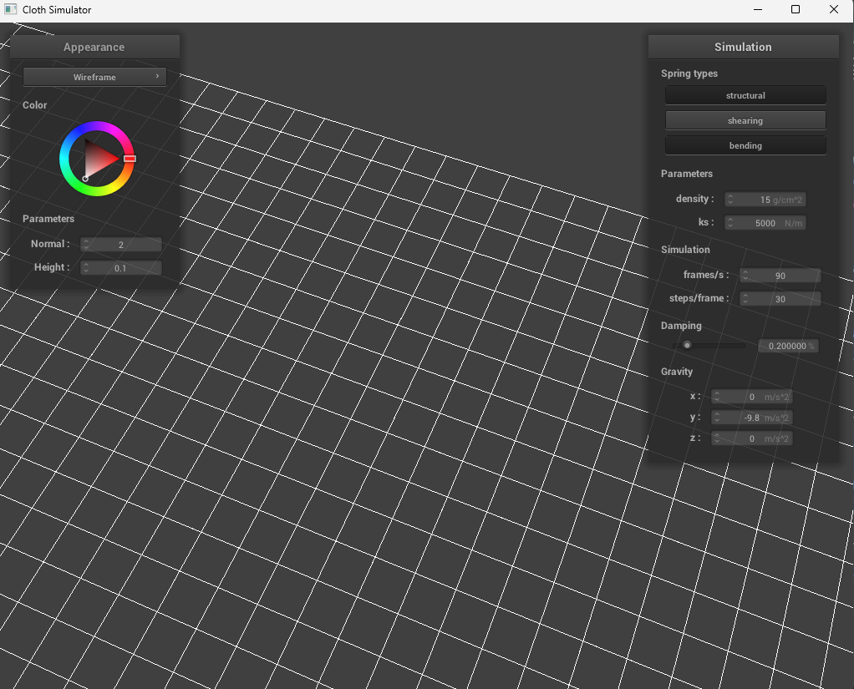Click the frames/s stepper arrows
The width and height of the screenshot is (854, 689).
coord(745,276)
